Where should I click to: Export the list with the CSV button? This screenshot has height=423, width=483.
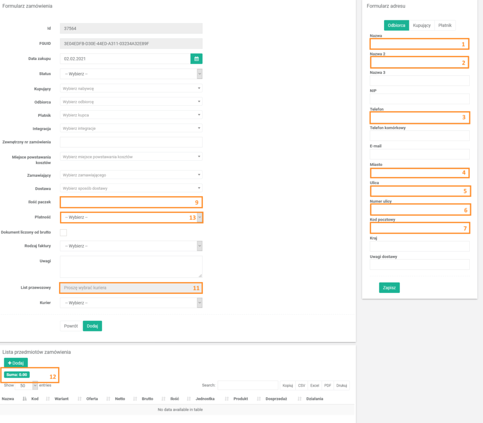tap(301, 385)
